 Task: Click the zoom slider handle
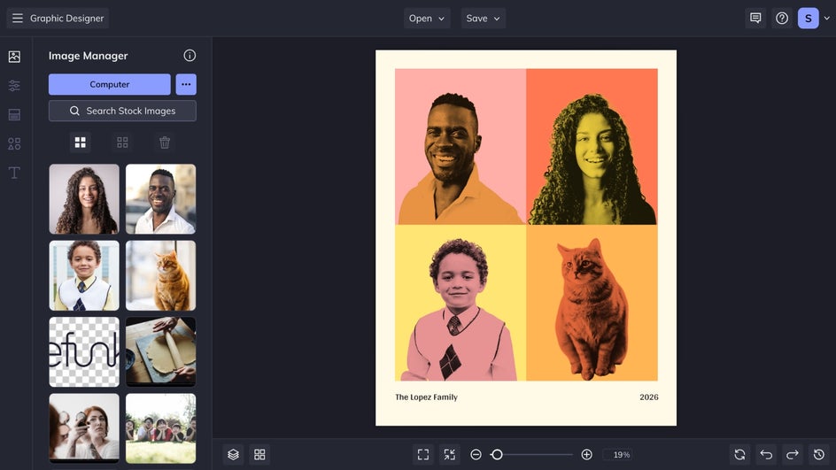tap(497, 455)
